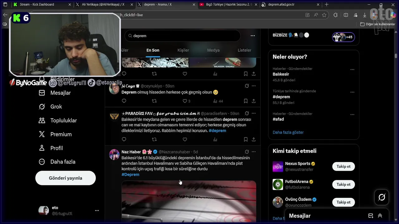Click Grok explain icon on Naz Haber tweet
This screenshot has width=399, height=224.
click(247, 152)
